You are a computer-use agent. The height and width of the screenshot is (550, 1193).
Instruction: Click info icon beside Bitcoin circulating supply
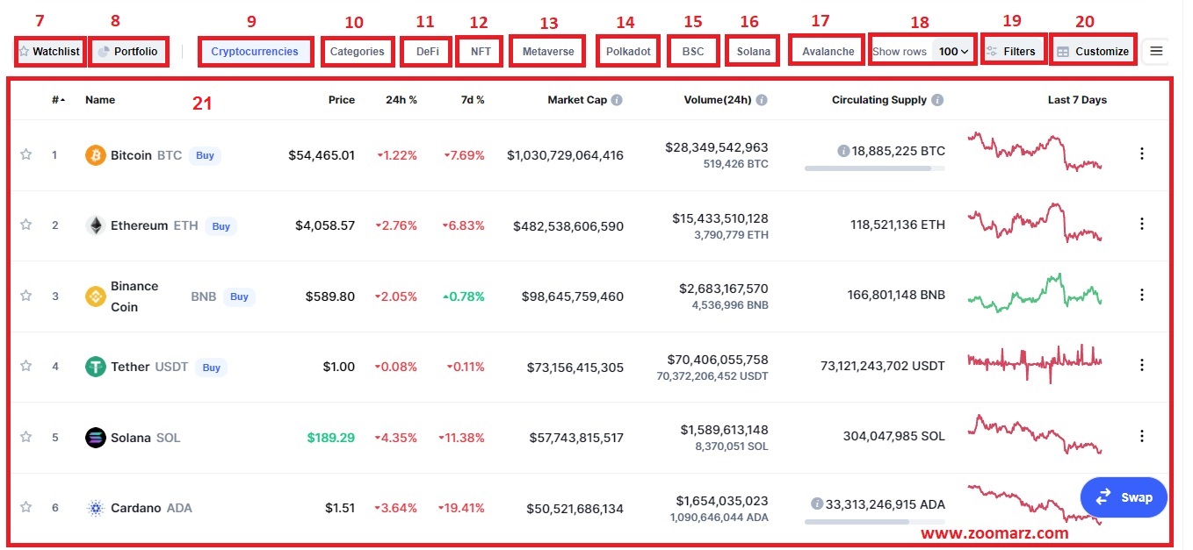coord(843,151)
